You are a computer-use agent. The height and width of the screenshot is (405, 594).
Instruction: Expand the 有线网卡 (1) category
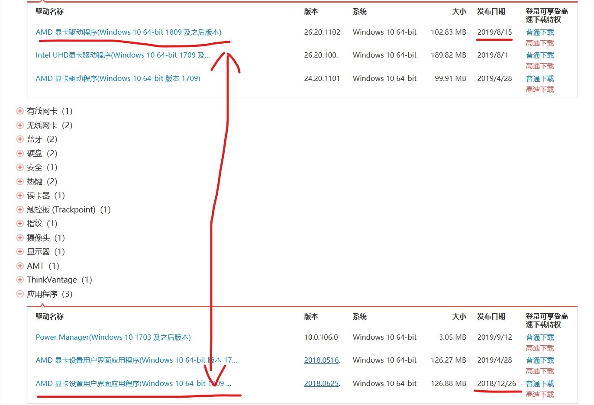click(20, 111)
